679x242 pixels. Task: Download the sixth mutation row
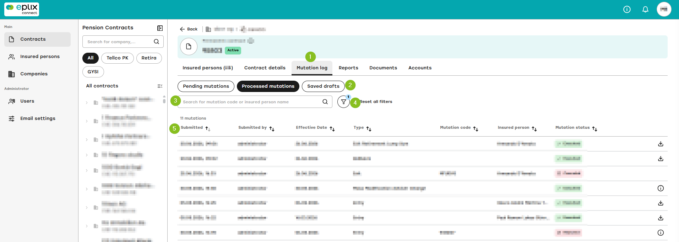pos(661,218)
